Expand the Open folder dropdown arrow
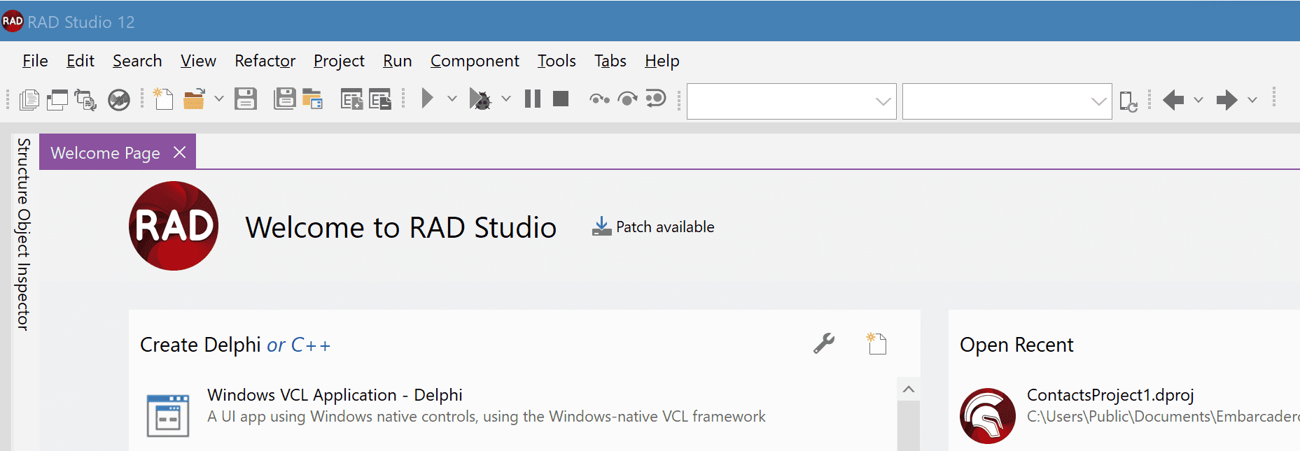1300x451 pixels. click(219, 99)
